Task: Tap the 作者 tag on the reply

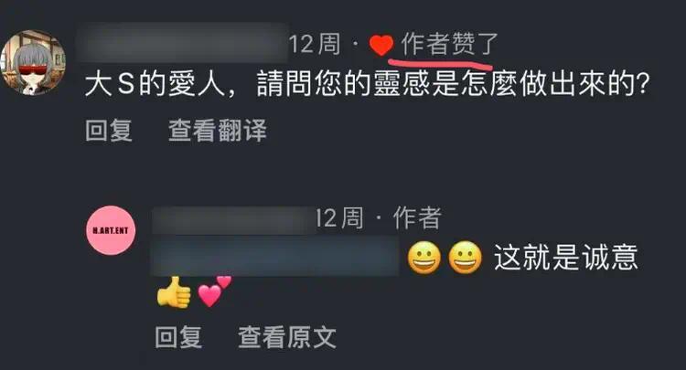Action: point(417,218)
